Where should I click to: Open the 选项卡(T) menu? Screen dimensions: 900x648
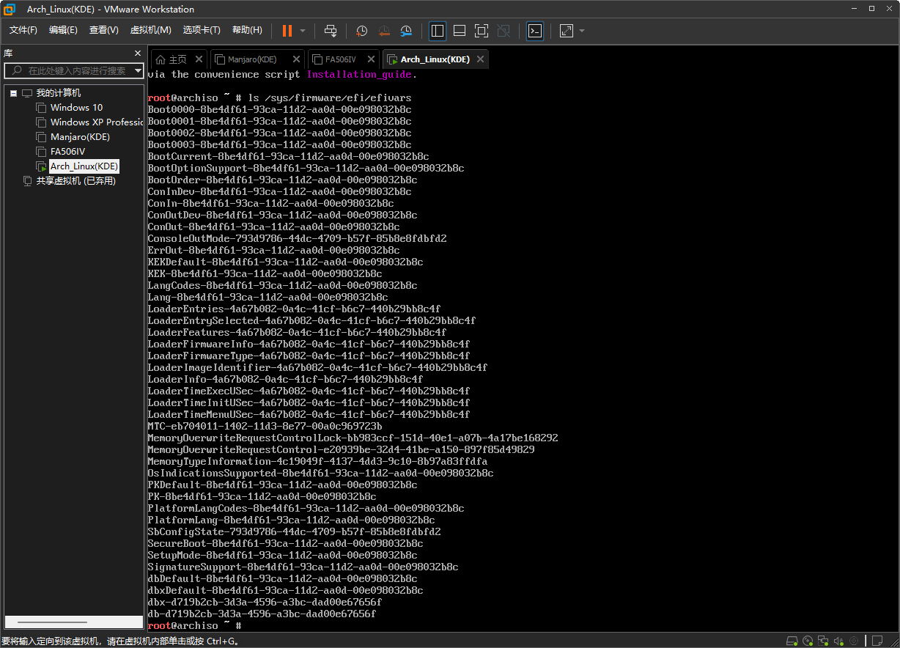(202, 30)
